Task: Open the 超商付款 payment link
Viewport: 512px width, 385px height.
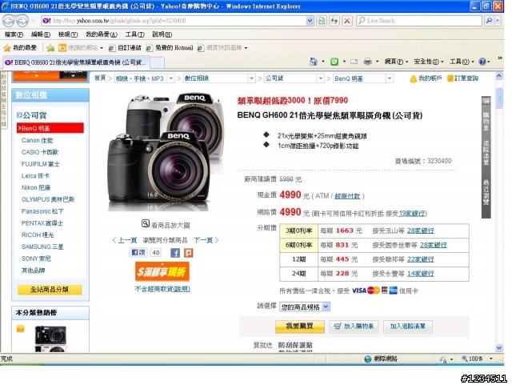Action: (x=347, y=196)
